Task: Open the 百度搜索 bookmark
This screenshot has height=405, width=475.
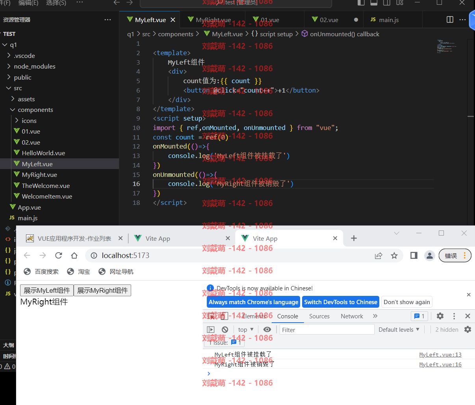Action: point(41,271)
